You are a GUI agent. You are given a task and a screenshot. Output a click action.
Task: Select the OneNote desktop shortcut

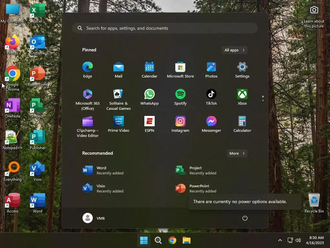13,108
